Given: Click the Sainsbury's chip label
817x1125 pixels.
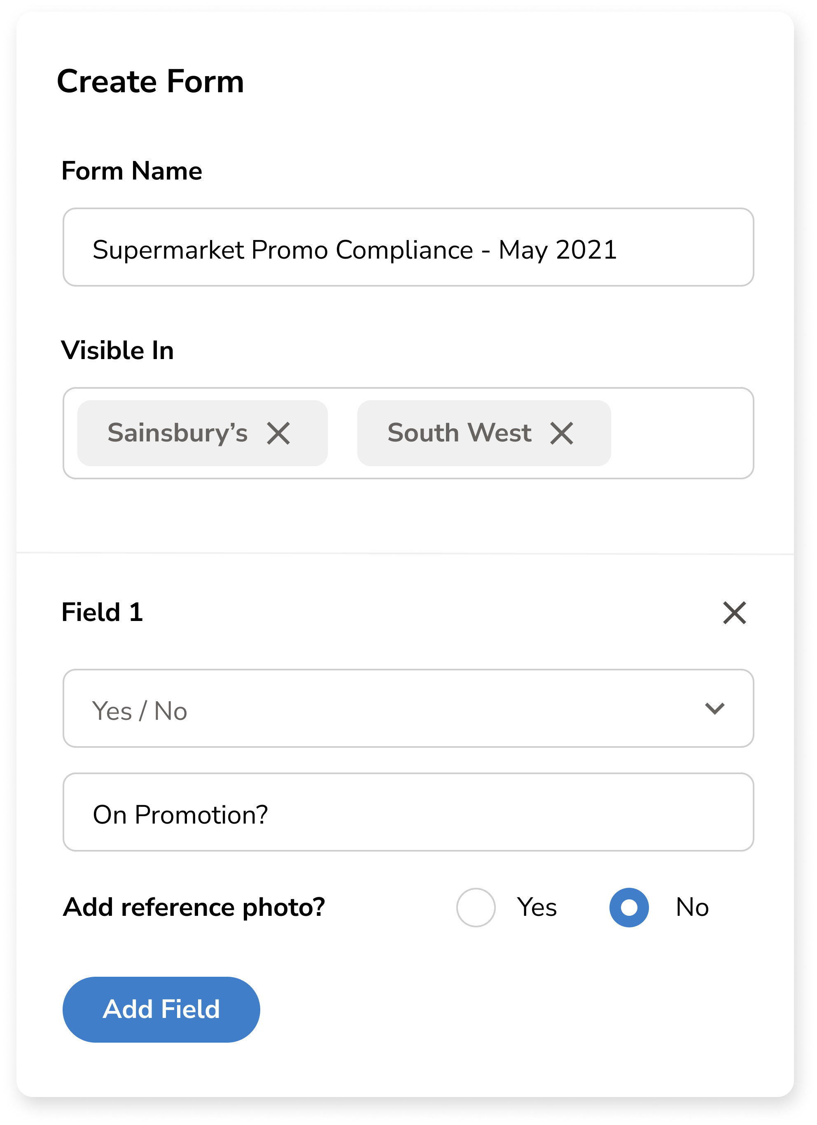Looking at the screenshot, I should (177, 433).
